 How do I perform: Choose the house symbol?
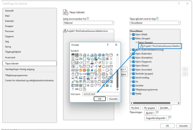point(96,70)
